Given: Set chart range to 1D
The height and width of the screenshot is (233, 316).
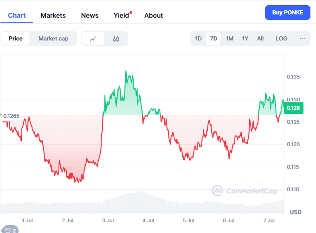Looking at the screenshot, I should click(x=198, y=39).
